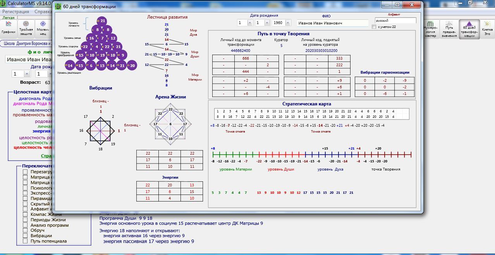Open the Путь предназначения tool
The height and width of the screenshot is (255, 495).
[x=449, y=29]
